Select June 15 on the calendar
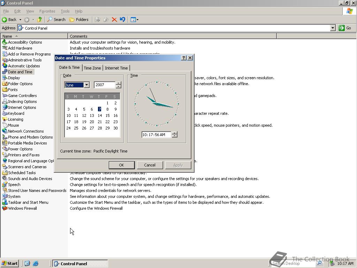 pyautogui.click(x=107, y=116)
